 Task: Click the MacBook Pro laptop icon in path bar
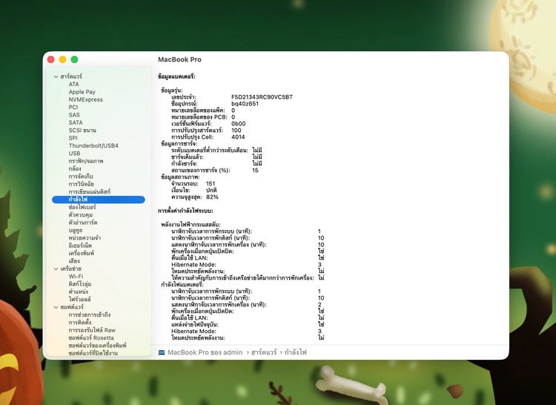click(x=162, y=352)
